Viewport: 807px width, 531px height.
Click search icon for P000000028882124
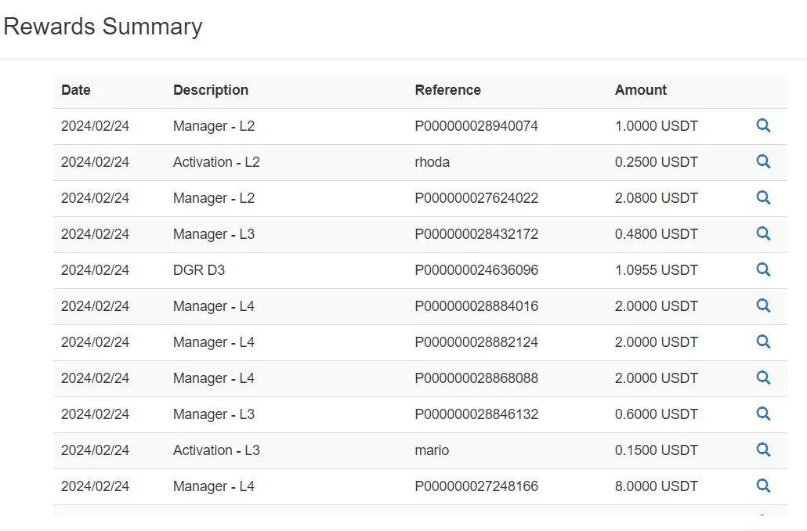coord(763,341)
